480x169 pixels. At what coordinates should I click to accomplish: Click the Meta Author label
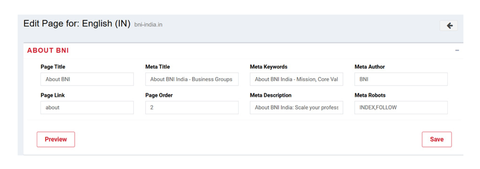(370, 67)
